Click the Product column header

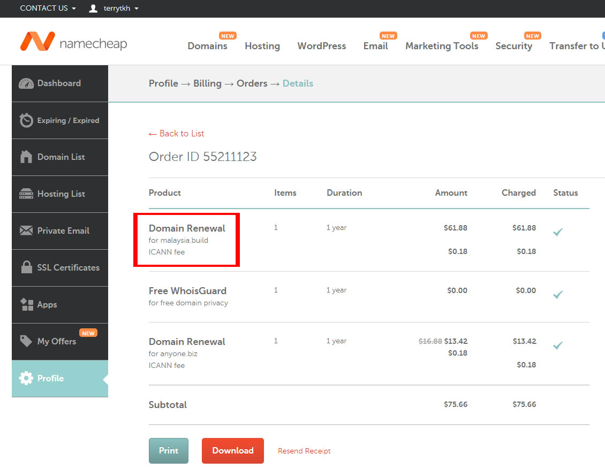coord(165,193)
